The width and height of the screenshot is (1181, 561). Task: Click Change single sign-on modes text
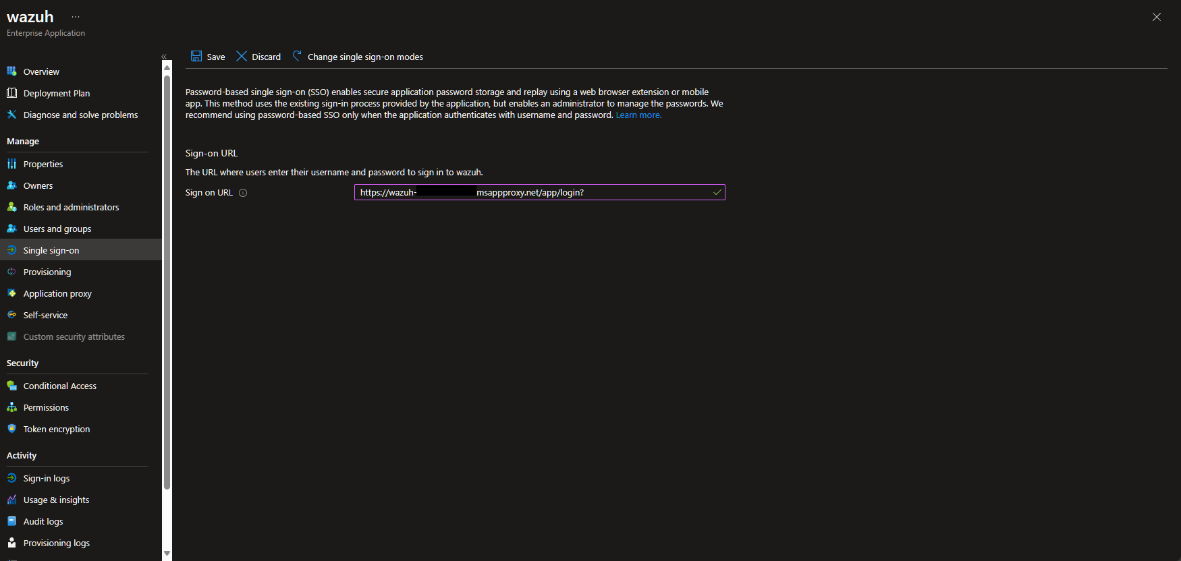[365, 57]
